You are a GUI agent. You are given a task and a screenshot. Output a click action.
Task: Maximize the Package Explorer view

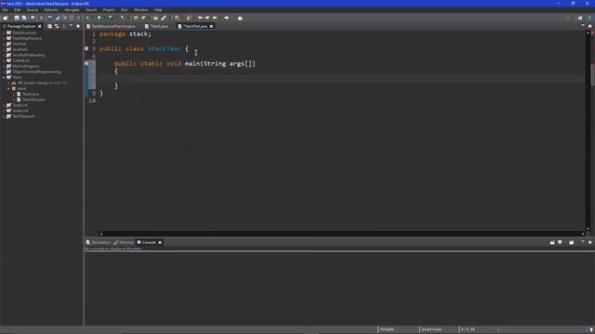(x=78, y=26)
